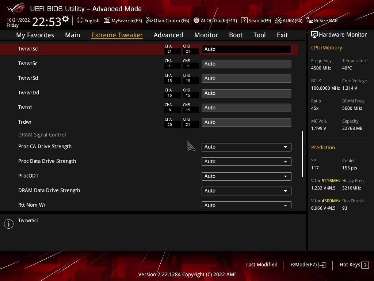Click DRAM Signal Control heading
The width and height of the screenshot is (374, 281).
42,135
